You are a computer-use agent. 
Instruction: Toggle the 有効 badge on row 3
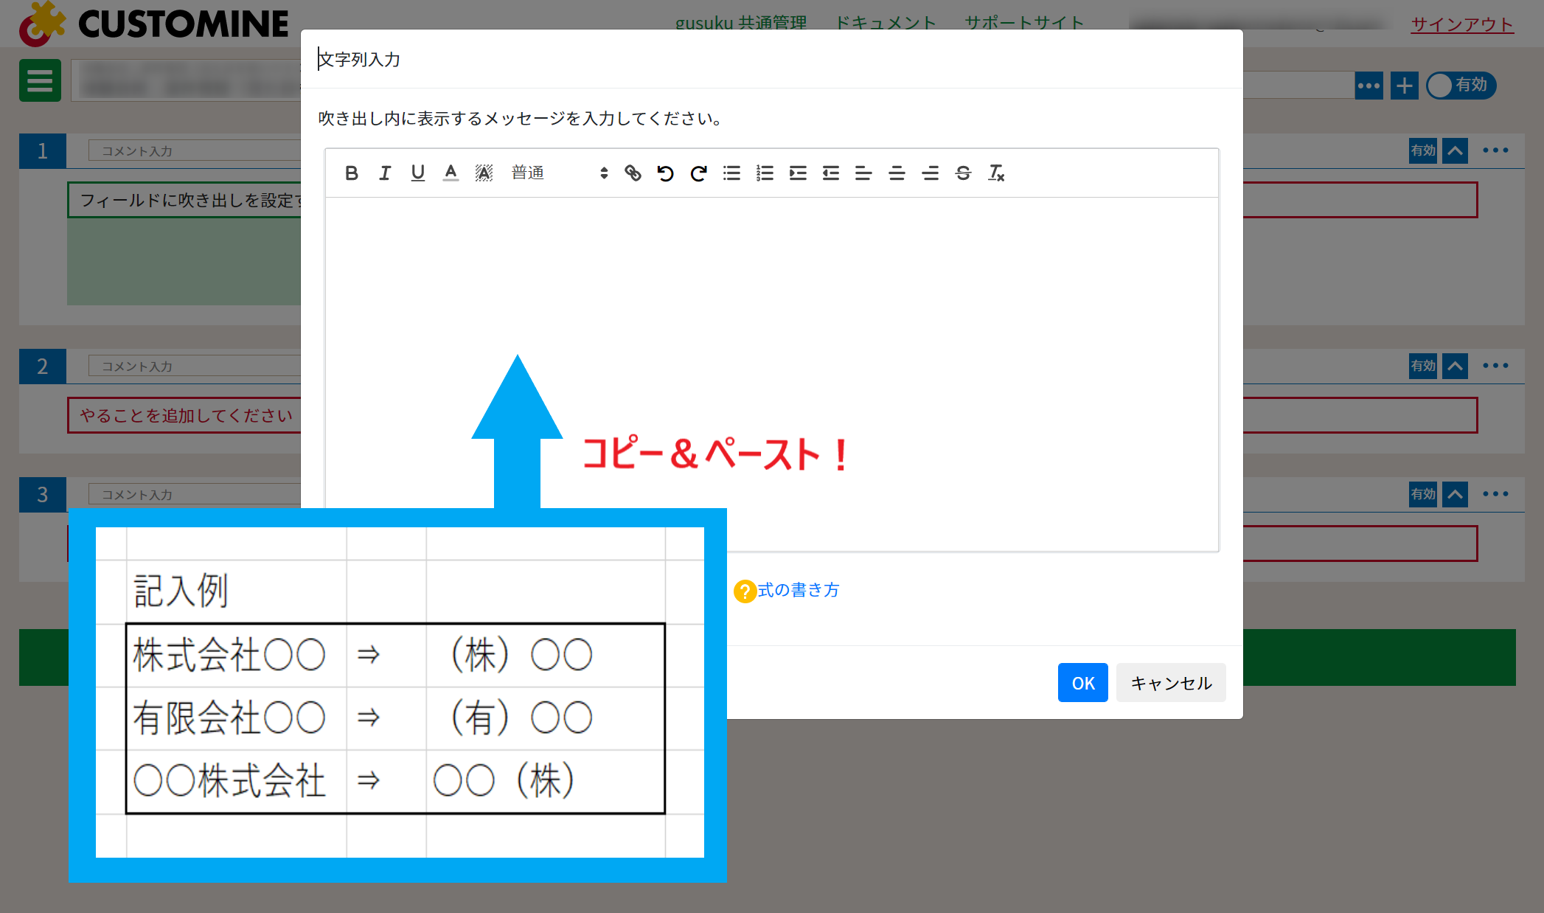point(1422,494)
